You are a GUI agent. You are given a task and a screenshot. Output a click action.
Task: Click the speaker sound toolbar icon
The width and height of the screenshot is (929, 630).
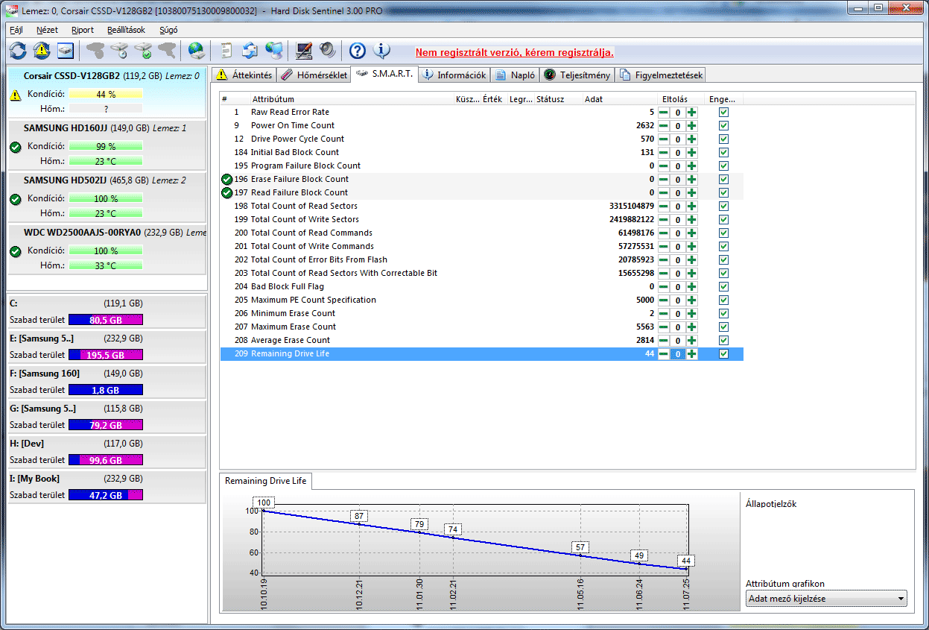pos(327,51)
